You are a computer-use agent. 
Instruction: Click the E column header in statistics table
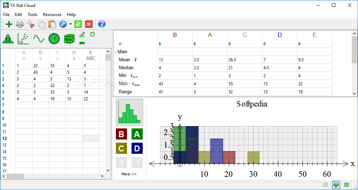[314, 35]
